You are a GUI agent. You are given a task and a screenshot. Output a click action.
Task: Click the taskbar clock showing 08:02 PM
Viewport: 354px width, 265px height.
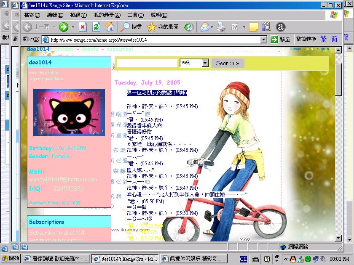tap(339, 259)
